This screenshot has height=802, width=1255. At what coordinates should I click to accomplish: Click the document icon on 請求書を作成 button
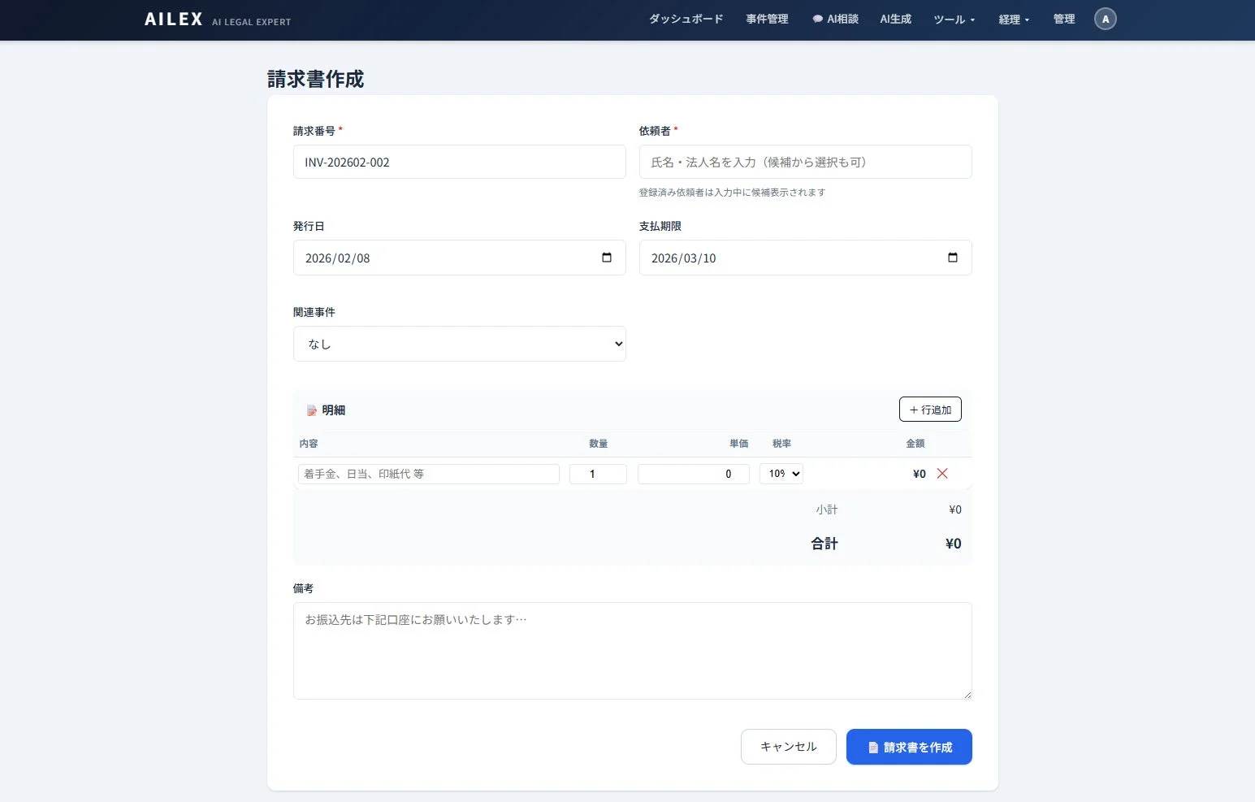pyautogui.click(x=873, y=747)
